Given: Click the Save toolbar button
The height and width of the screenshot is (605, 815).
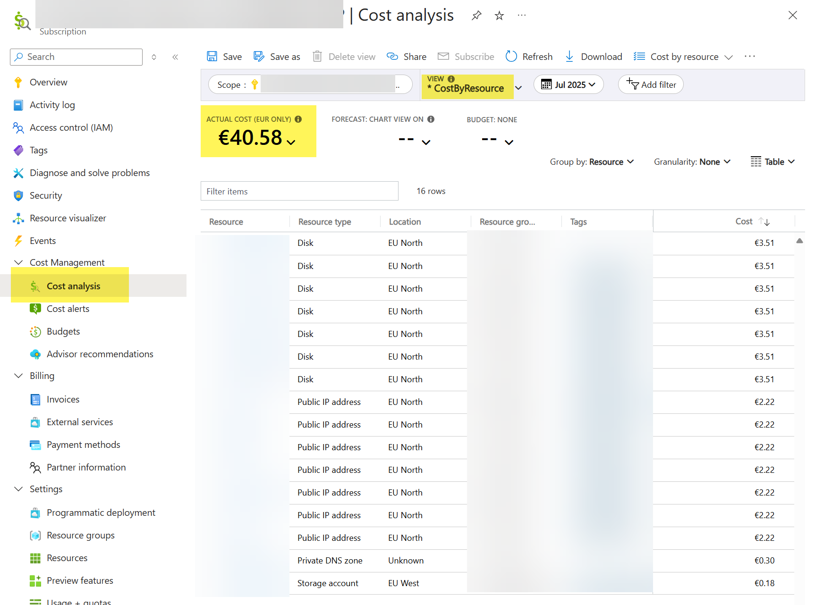Looking at the screenshot, I should coord(224,57).
